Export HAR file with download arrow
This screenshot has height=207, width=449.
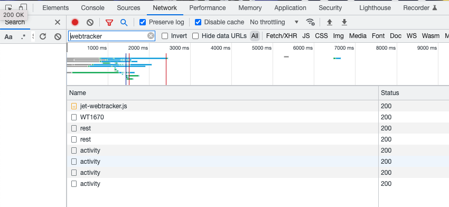(x=344, y=22)
